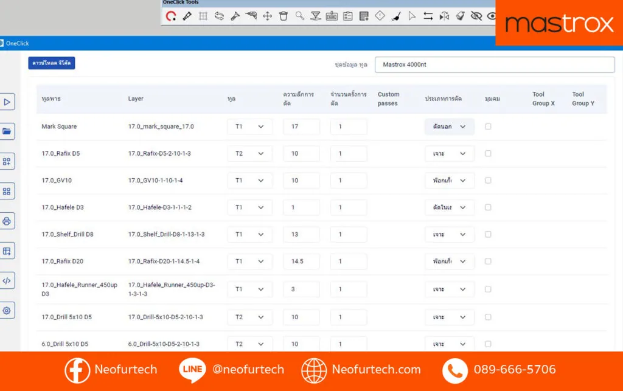Tick the checkbox in Mark Square row
The image size is (623, 391).
[488, 126]
